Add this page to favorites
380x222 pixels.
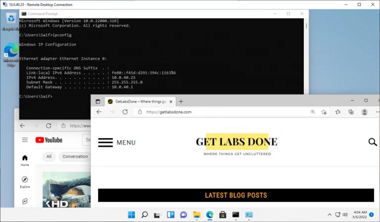pos(324,112)
